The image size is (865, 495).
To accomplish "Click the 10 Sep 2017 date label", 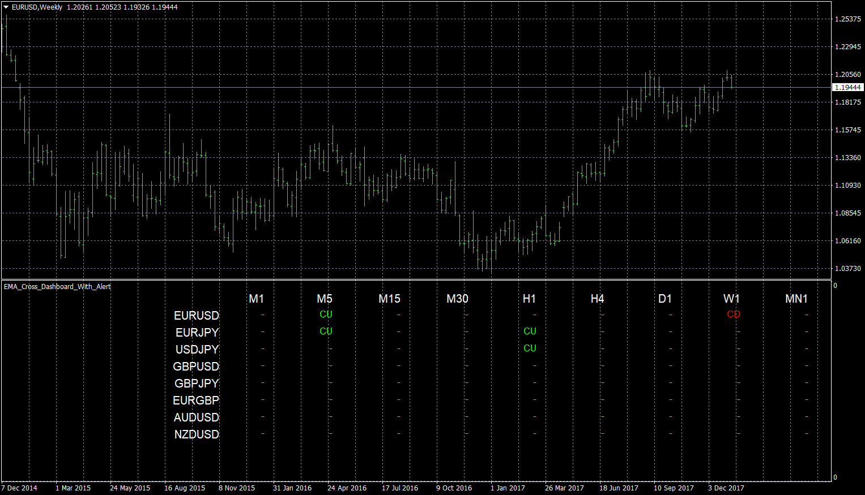I will tap(674, 488).
